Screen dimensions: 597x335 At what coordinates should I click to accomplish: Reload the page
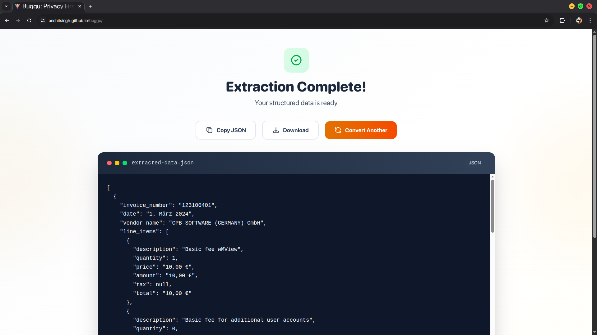coord(29,20)
